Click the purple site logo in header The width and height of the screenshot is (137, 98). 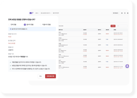31,13
